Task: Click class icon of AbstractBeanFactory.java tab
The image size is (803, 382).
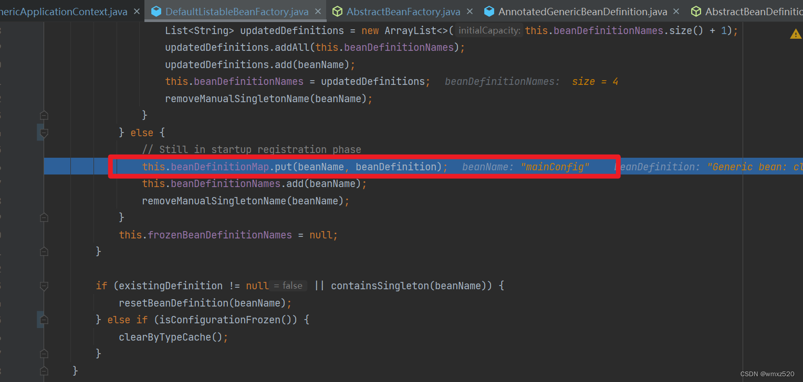Action: (x=337, y=11)
